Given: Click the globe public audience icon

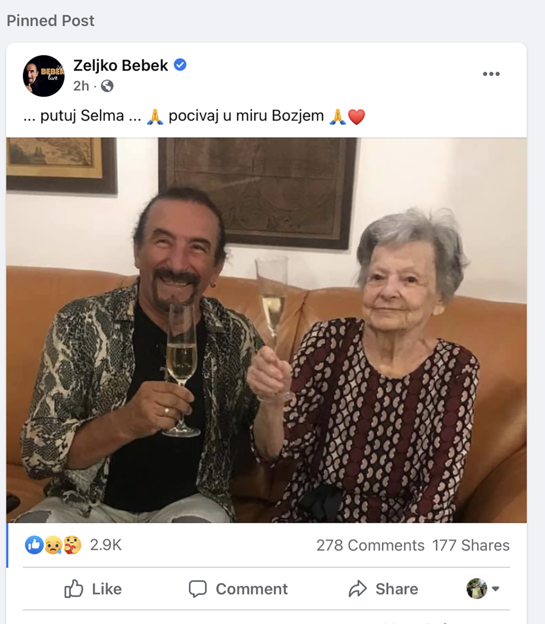Looking at the screenshot, I should (x=107, y=86).
